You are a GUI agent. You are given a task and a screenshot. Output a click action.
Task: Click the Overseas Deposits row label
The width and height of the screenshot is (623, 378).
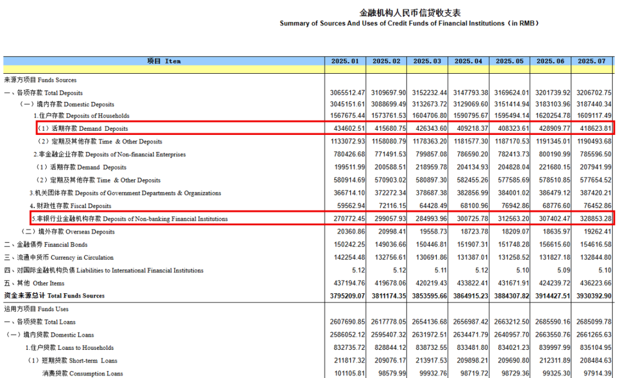click(67, 232)
